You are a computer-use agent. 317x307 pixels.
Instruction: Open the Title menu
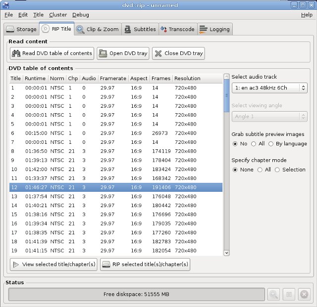(38, 15)
